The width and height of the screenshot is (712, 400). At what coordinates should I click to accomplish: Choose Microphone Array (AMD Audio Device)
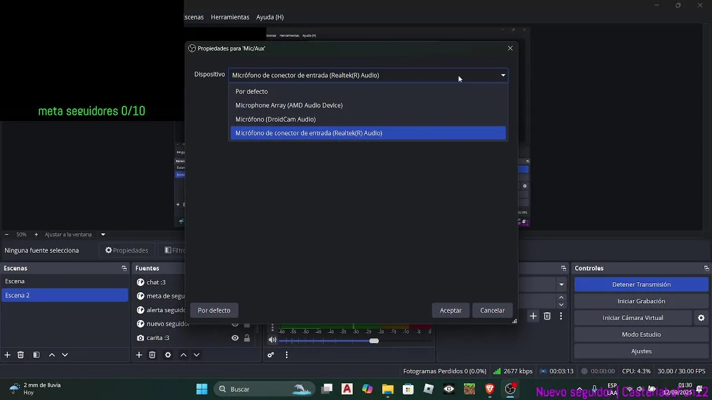coord(368,105)
